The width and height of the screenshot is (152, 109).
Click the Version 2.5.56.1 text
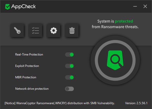(x=136, y=103)
